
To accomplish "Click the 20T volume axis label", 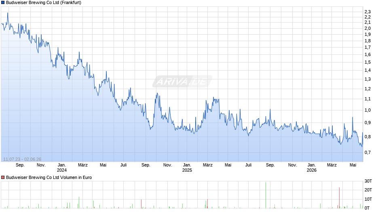I will pyautogui.click(x=368, y=190).
